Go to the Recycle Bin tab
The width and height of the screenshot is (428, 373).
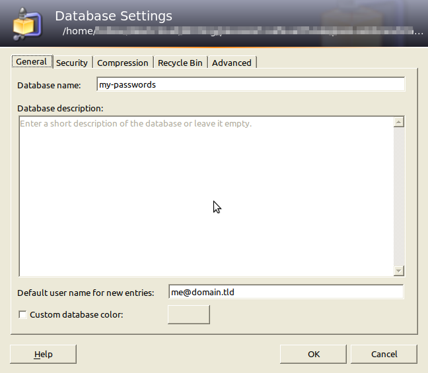[x=180, y=63]
